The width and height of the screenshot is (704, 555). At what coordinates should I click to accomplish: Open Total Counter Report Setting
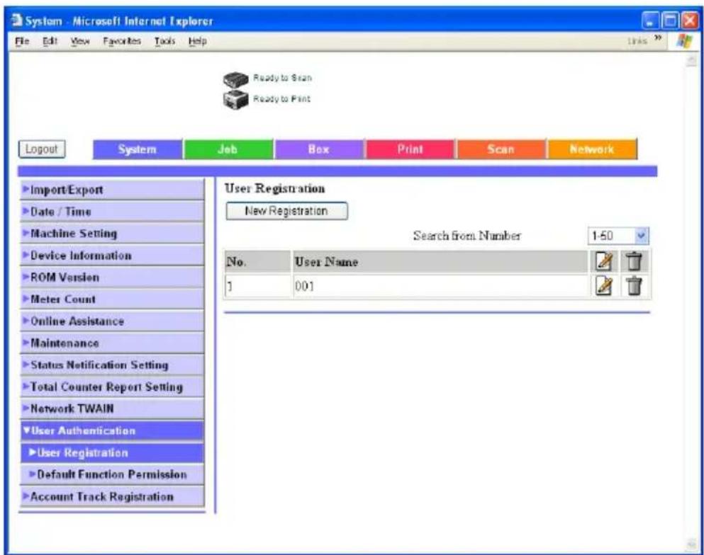(x=112, y=387)
